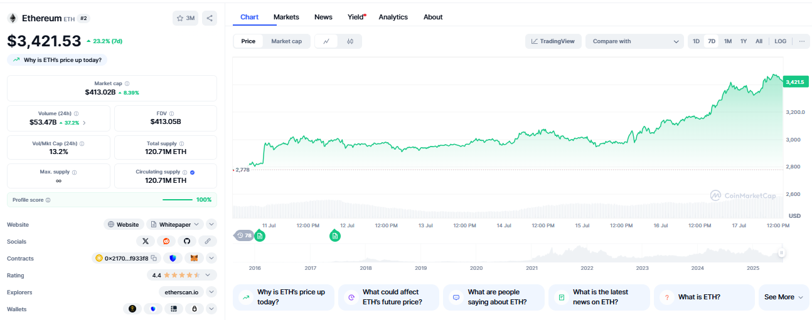
Task: Click the Ethereum diamond logo
Action: point(13,18)
